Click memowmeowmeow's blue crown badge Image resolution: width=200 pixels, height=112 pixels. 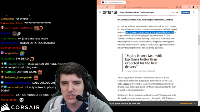click(x=2, y=82)
